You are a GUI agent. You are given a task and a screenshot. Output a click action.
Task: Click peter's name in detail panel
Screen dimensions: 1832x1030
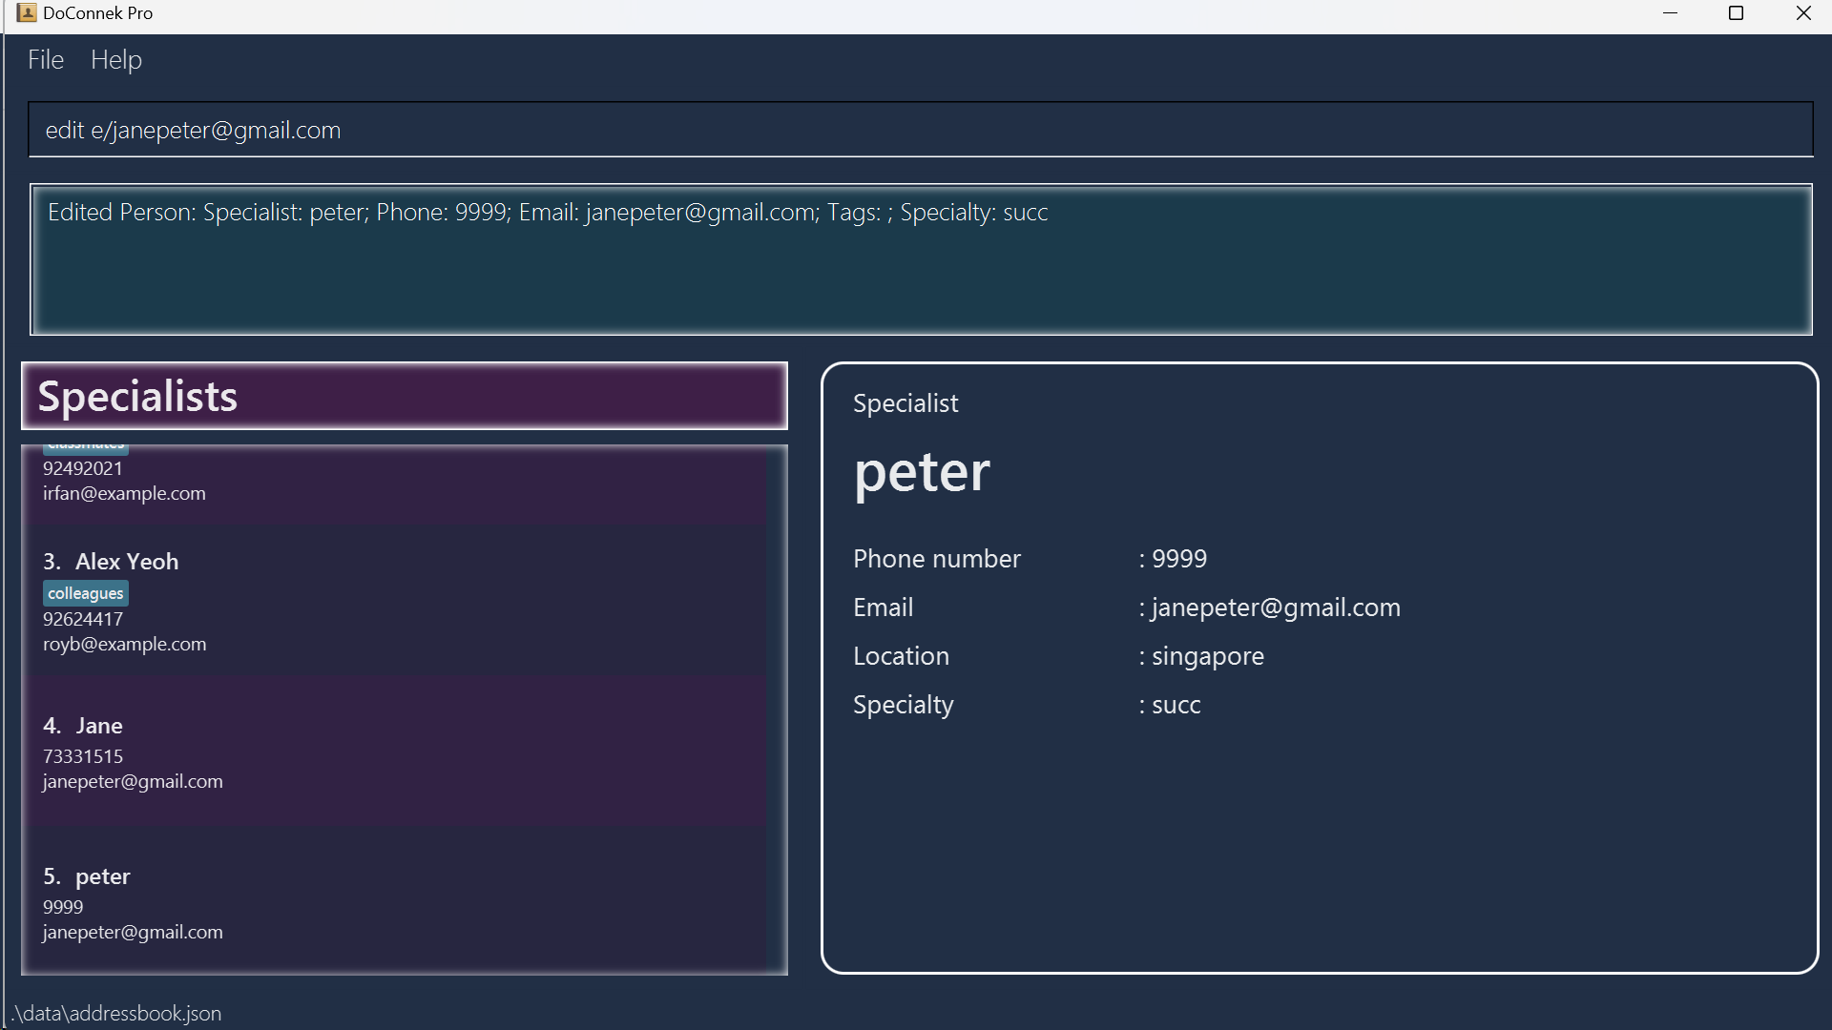922,472
